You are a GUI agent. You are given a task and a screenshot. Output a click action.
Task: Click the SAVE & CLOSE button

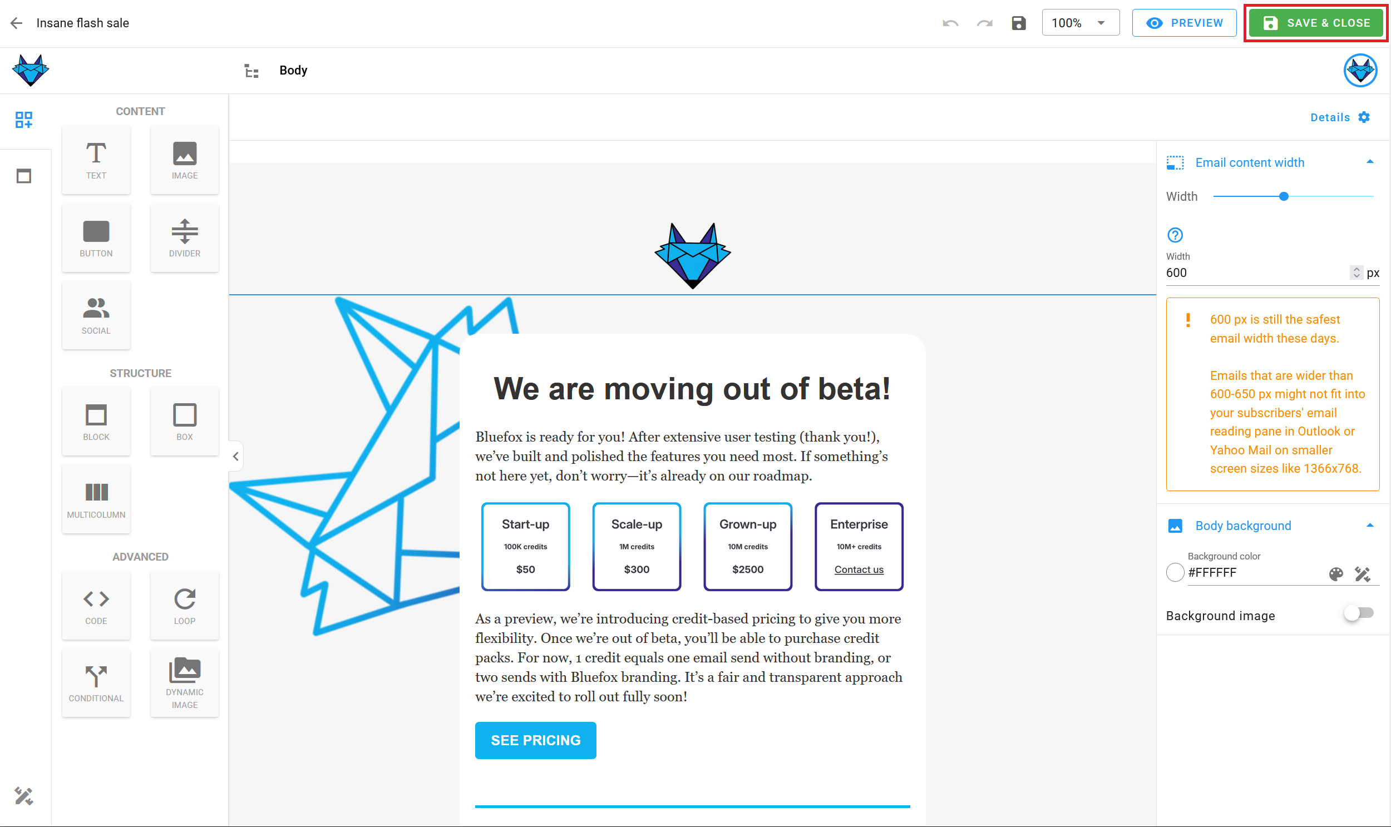coord(1315,22)
